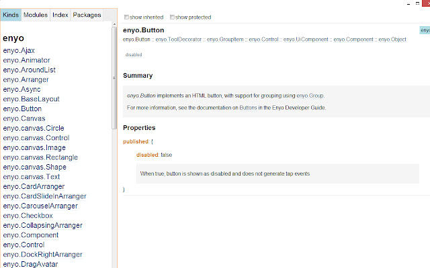Viewport: 430px width, 268px height.
Task: Open enyo.Ajax in the kinds list
Action: tap(18, 50)
